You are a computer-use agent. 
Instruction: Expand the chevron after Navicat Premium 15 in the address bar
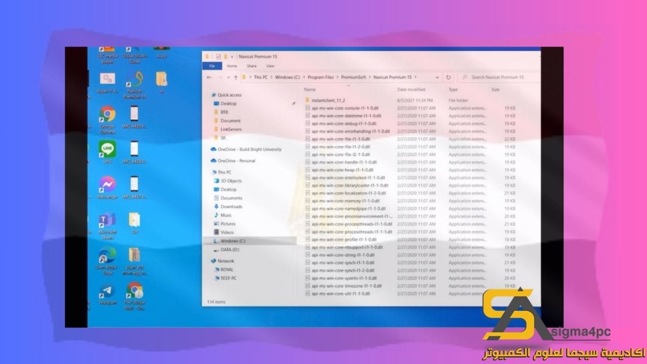click(417, 77)
